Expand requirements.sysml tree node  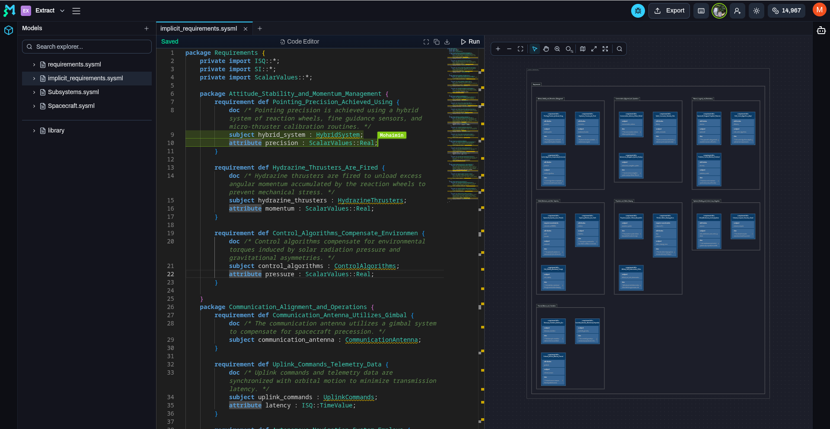(34, 64)
